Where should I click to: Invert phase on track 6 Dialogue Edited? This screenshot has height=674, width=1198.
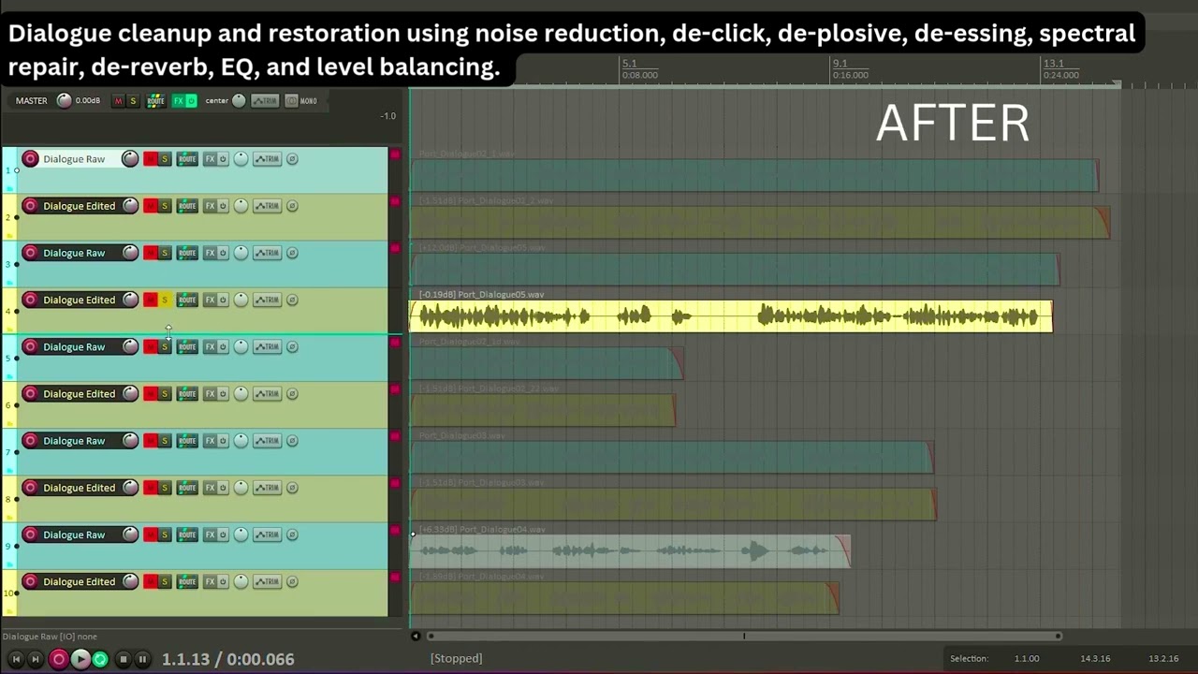click(x=292, y=394)
